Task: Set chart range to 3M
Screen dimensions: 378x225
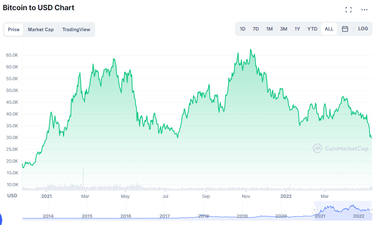Action: 283,29
